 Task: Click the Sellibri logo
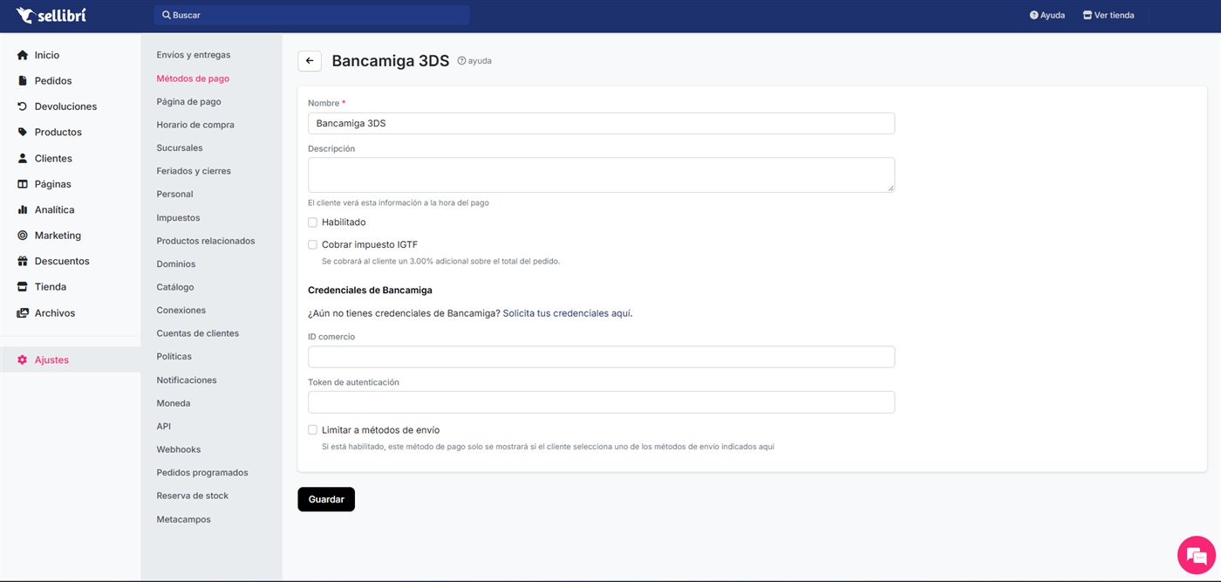pyautogui.click(x=51, y=15)
